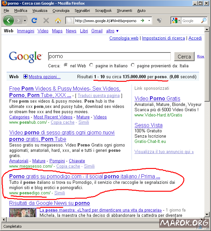Open the Immagini link
This screenshot has width=211, height=231.
tap(26, 31)
